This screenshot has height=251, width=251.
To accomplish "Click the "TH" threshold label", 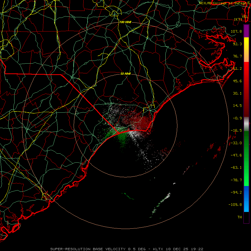I will 240,217.
